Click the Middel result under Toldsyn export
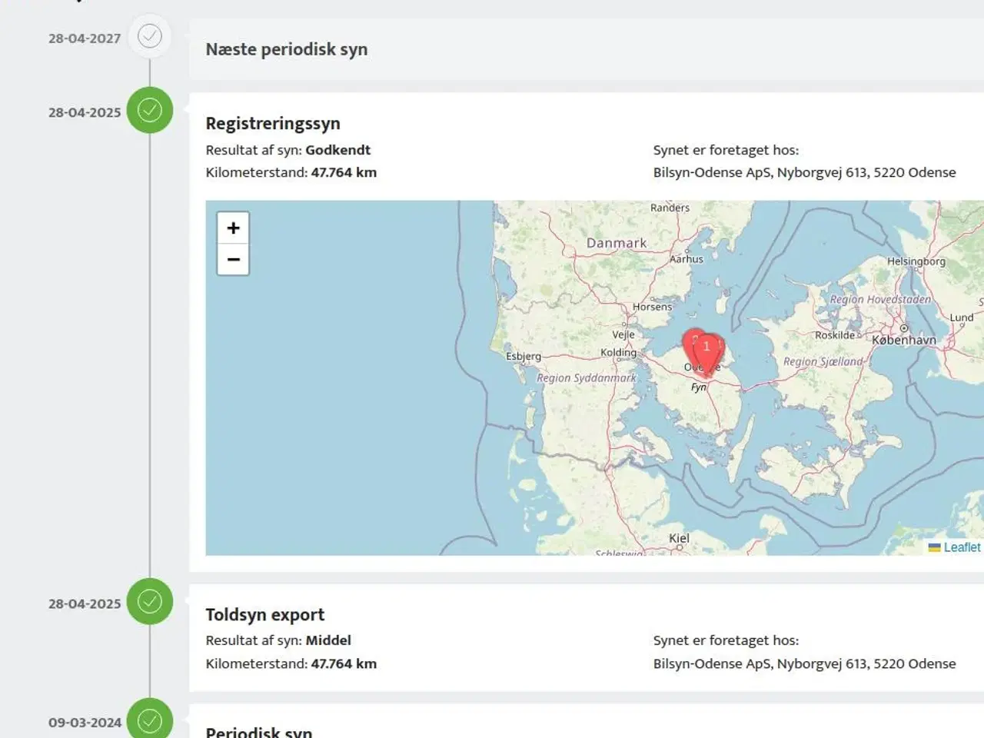 click(328, 640)
